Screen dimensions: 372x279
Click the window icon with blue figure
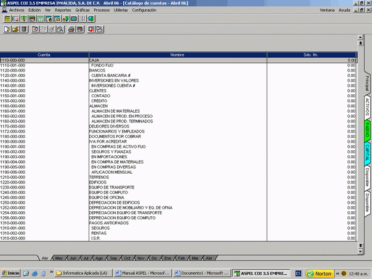(49, 18)
